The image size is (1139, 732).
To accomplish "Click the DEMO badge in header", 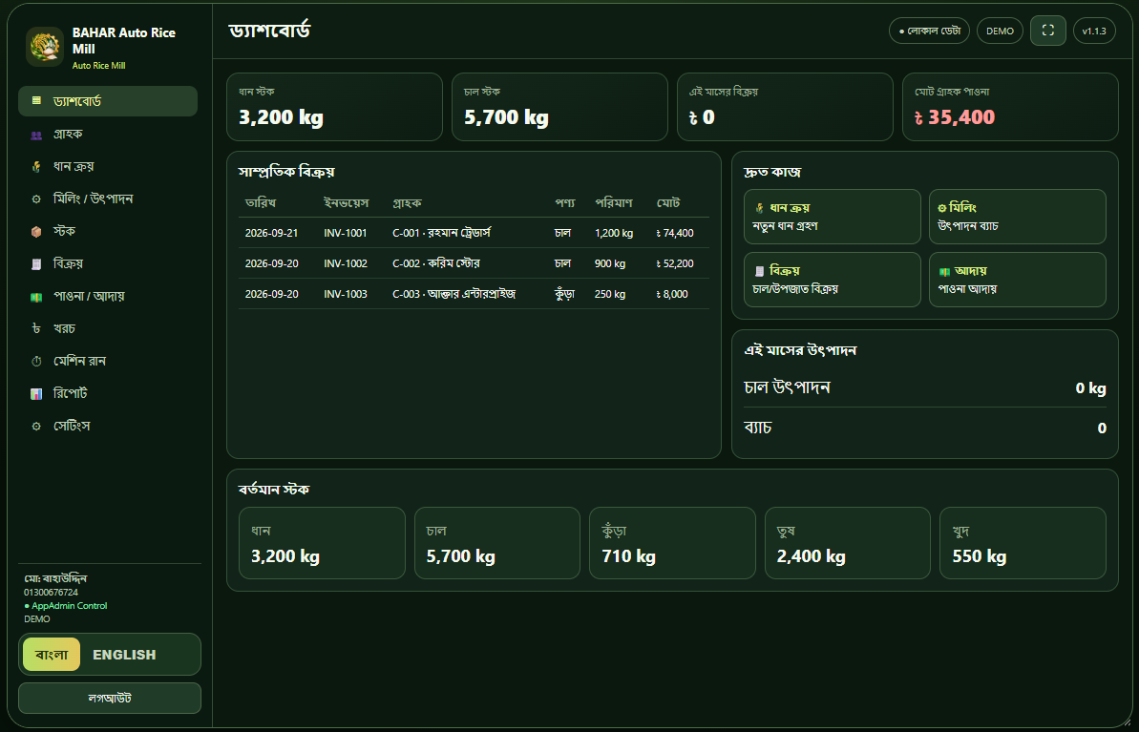I will tap(1000, 31).
